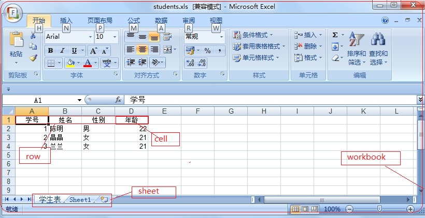Click the Copy icon

(x=33, y=46)
